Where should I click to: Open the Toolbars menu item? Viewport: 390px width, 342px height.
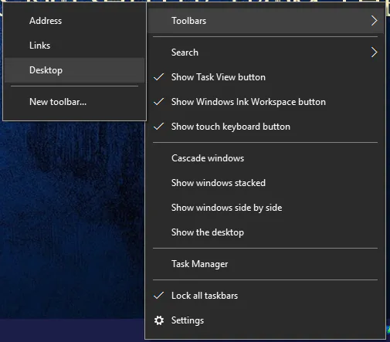(265, 21)
